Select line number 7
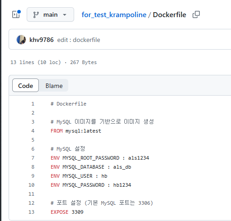 (x=33, y=158)
